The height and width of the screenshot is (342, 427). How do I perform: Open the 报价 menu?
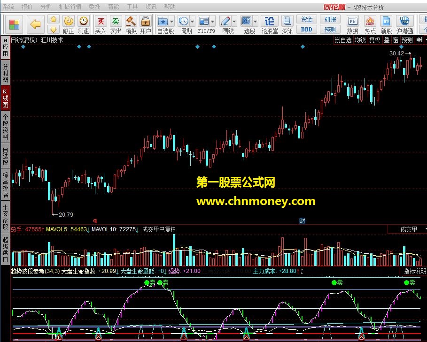pyautogui.click(x=27, y=7)
